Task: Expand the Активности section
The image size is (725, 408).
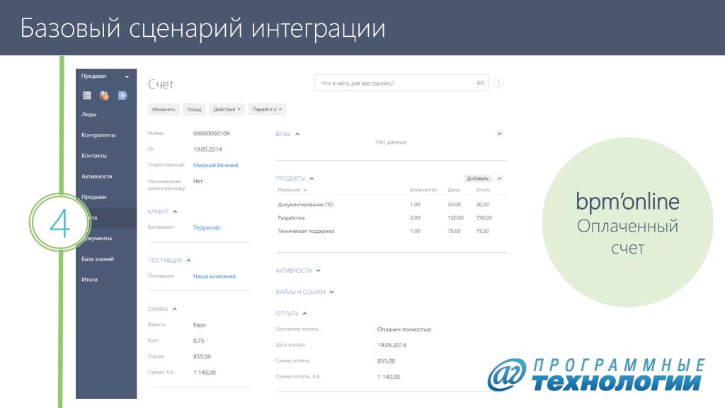Action: (x=318, y=271)
